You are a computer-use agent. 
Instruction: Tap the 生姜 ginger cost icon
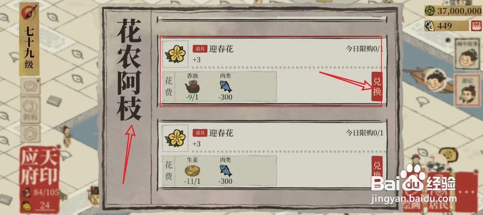click(192, 170)
